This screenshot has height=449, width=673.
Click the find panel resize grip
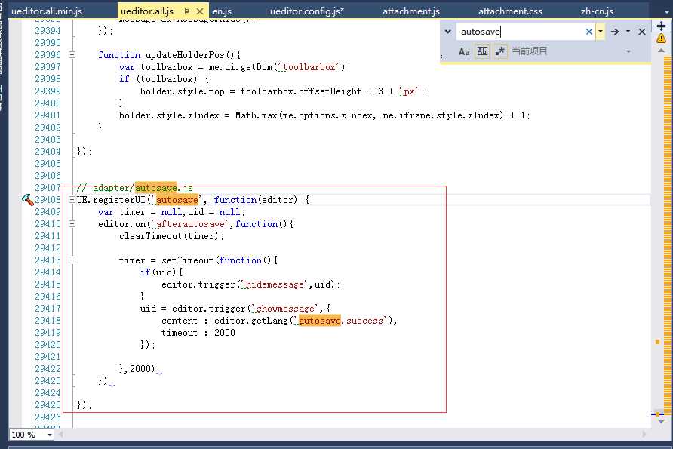pyautogui.click(x=444, y=58)
